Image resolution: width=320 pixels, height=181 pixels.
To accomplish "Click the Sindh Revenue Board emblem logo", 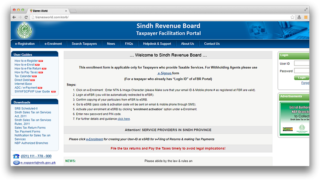I will point(25,30).
